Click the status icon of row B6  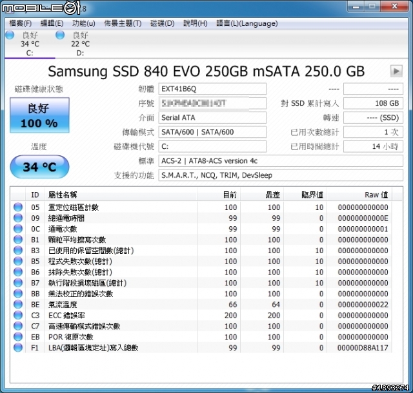[x=18, y=272]
